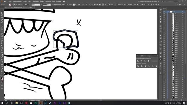The height and width of the screenshot is (105, 187).
Task: Click the Непрозрачность link in the control bar
Action: tap(57, 5)
